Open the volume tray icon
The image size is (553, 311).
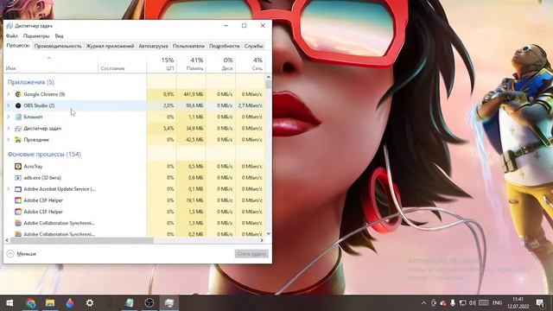pyautogui.click(x=473, y=303)
